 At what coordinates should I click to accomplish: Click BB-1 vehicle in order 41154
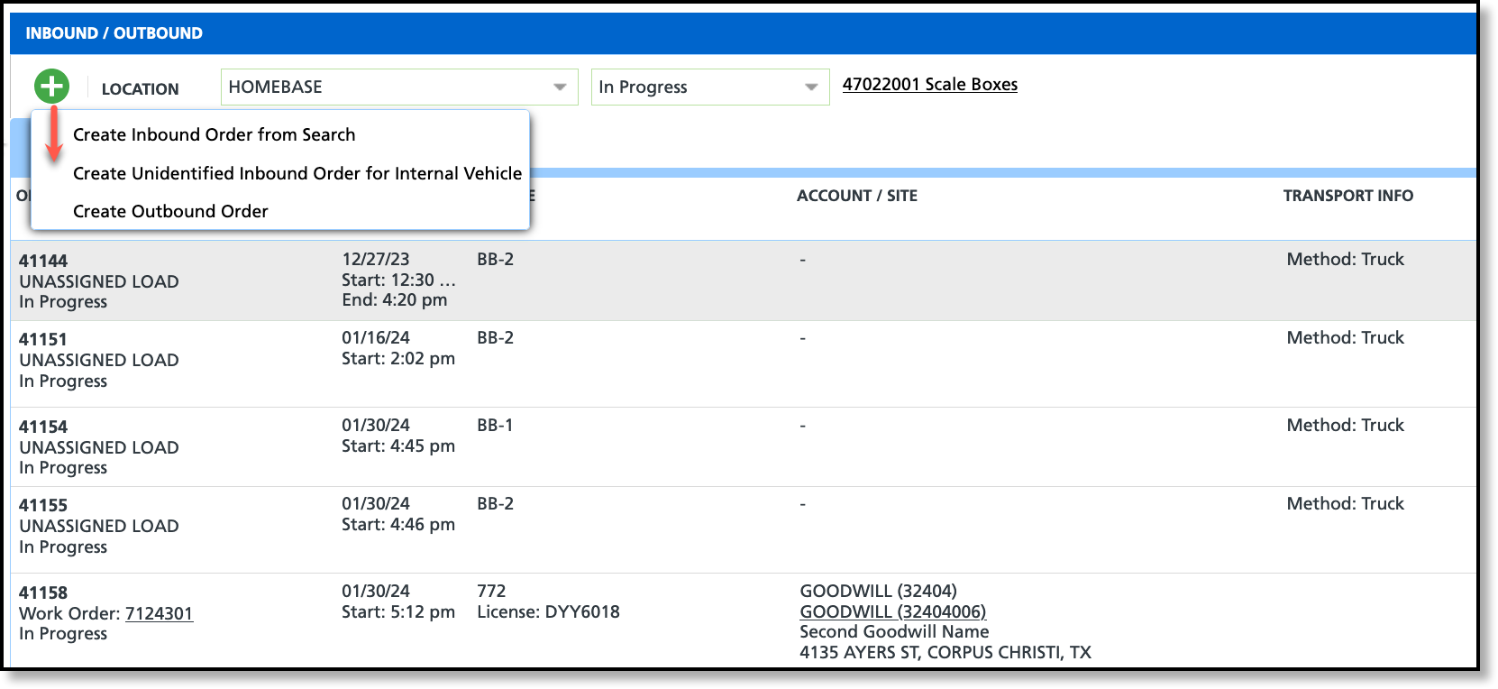[495, 425]
